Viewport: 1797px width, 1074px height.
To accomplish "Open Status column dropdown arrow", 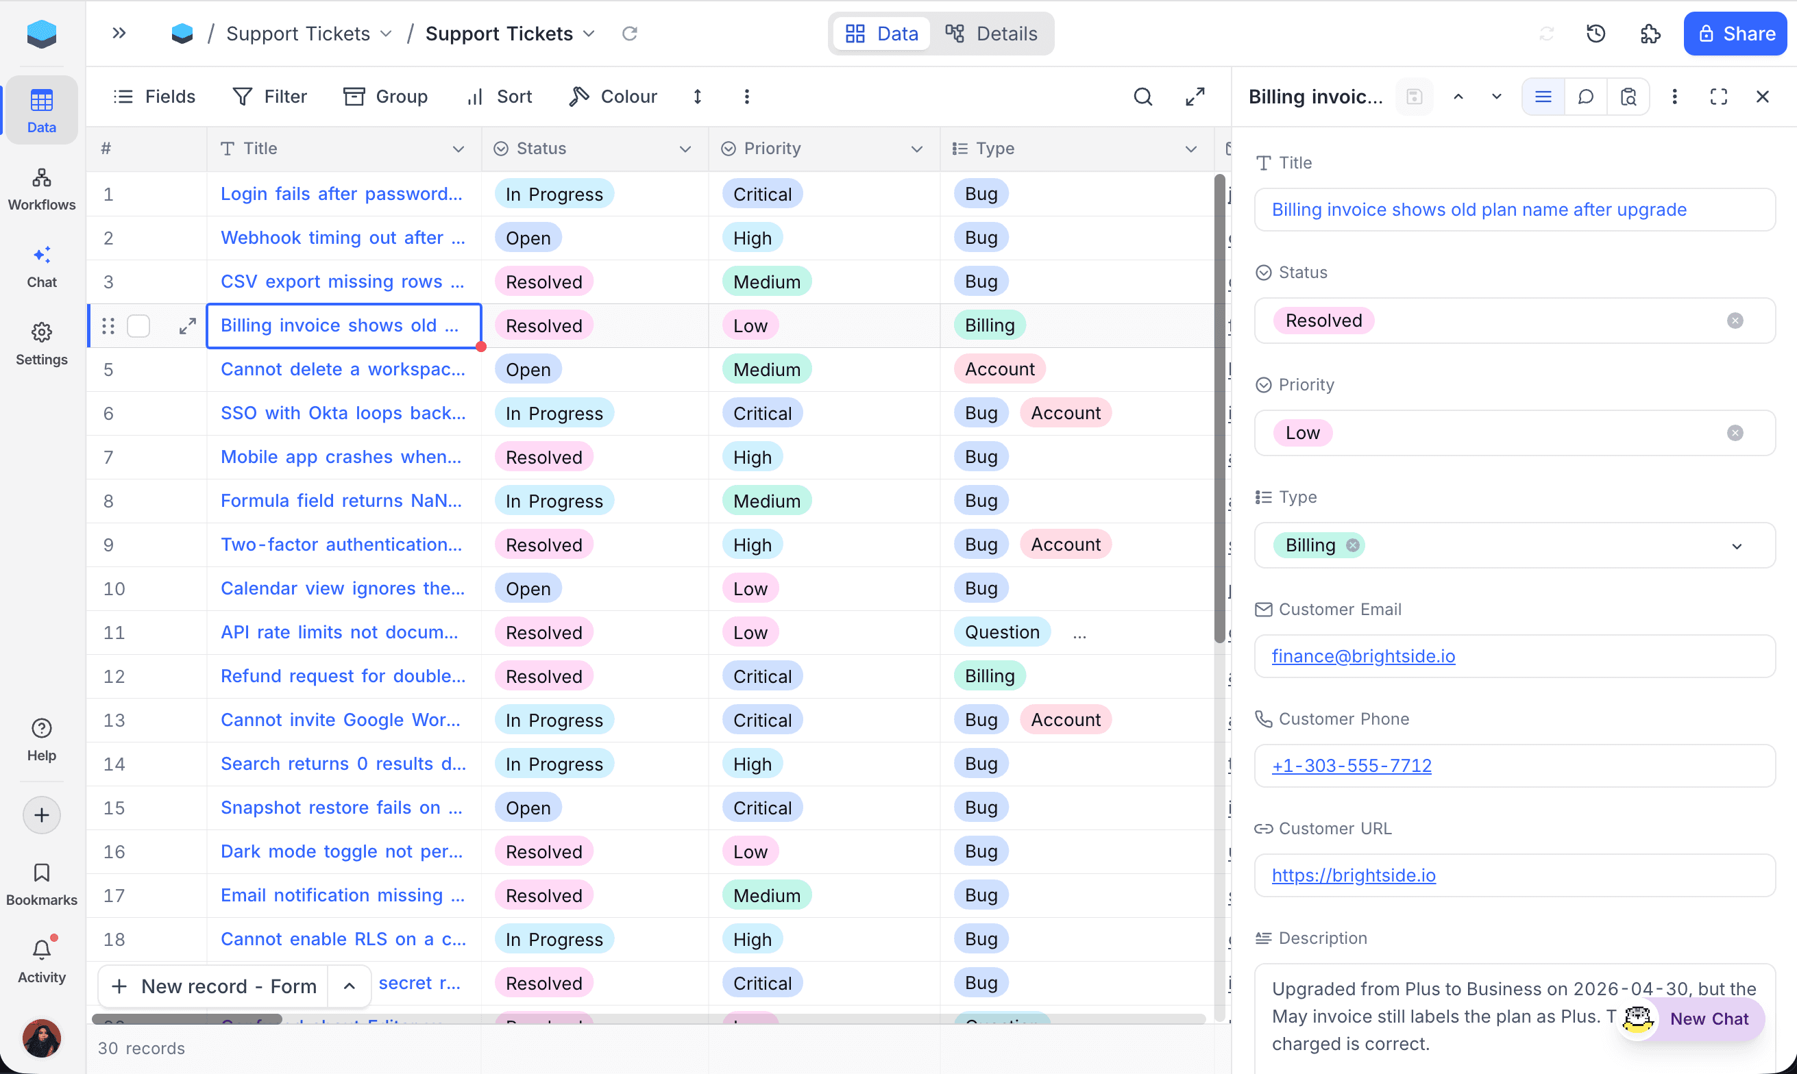I will tap(685, 149).
